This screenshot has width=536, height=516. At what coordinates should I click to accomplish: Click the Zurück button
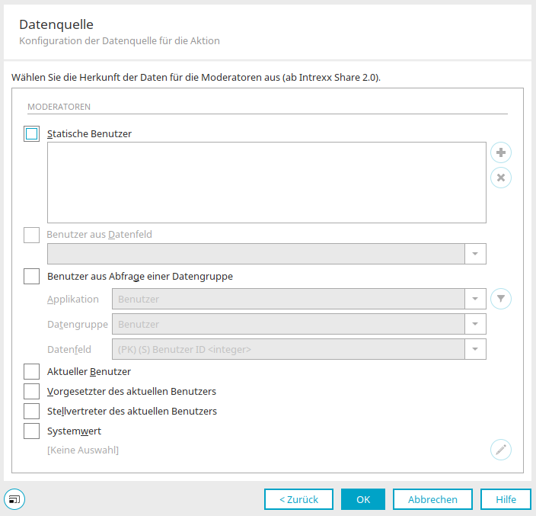pyautogui.click(x=298, y=499)
